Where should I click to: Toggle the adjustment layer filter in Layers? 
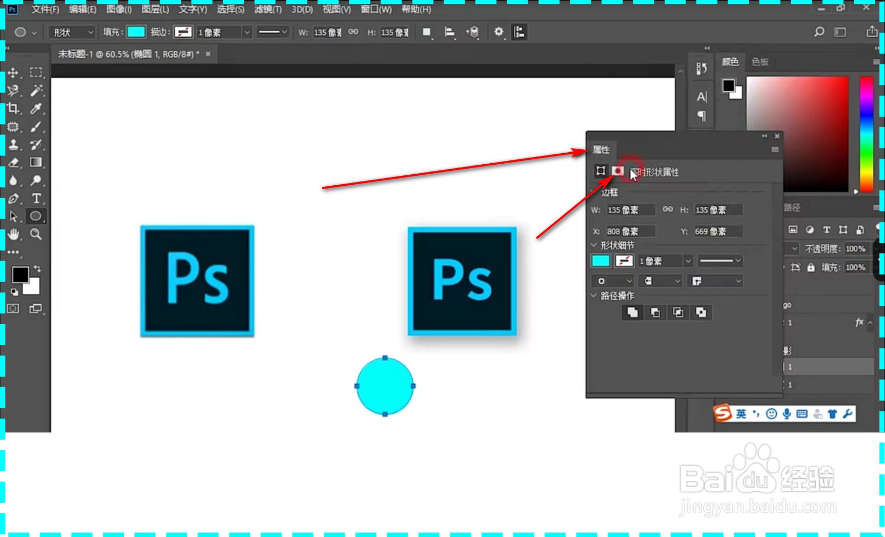coord(810,230)
